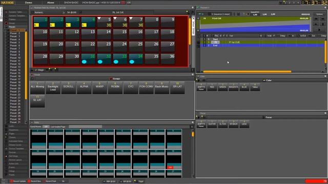Apply the Yellow color palette
Viewport: 328px width, 184px height.
(x=255, y=87)
